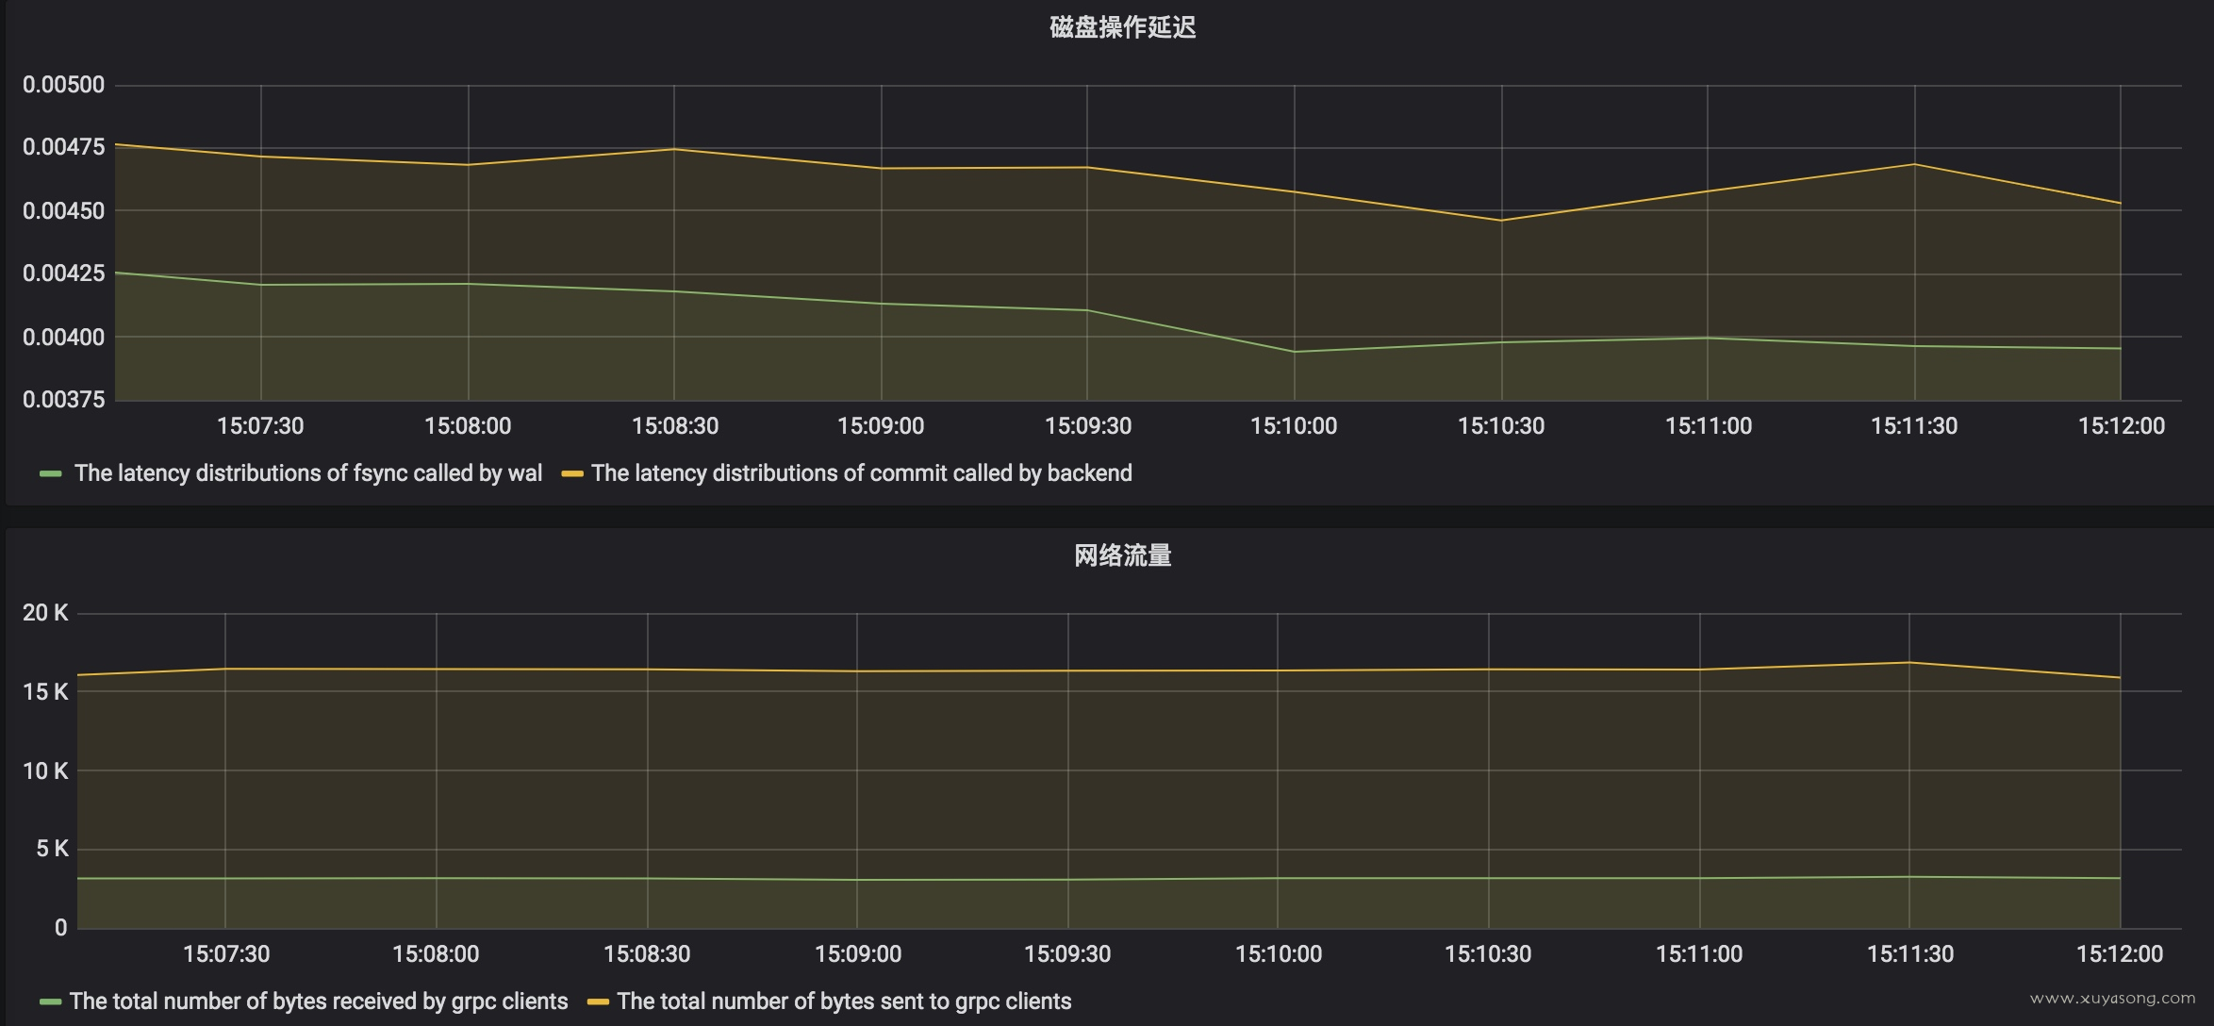
Task: Click the 15:11:00 tick in network traffic chart
Action: [1699, 954]
